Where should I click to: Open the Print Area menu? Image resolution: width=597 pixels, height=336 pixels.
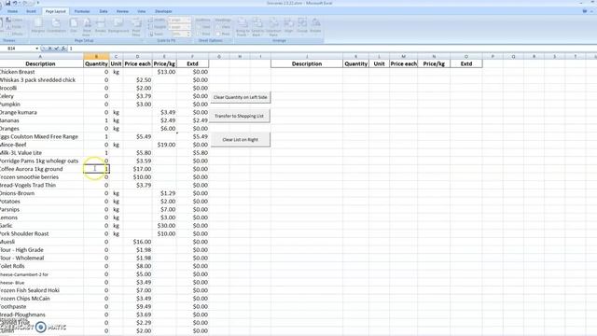[x=87, y=27]
